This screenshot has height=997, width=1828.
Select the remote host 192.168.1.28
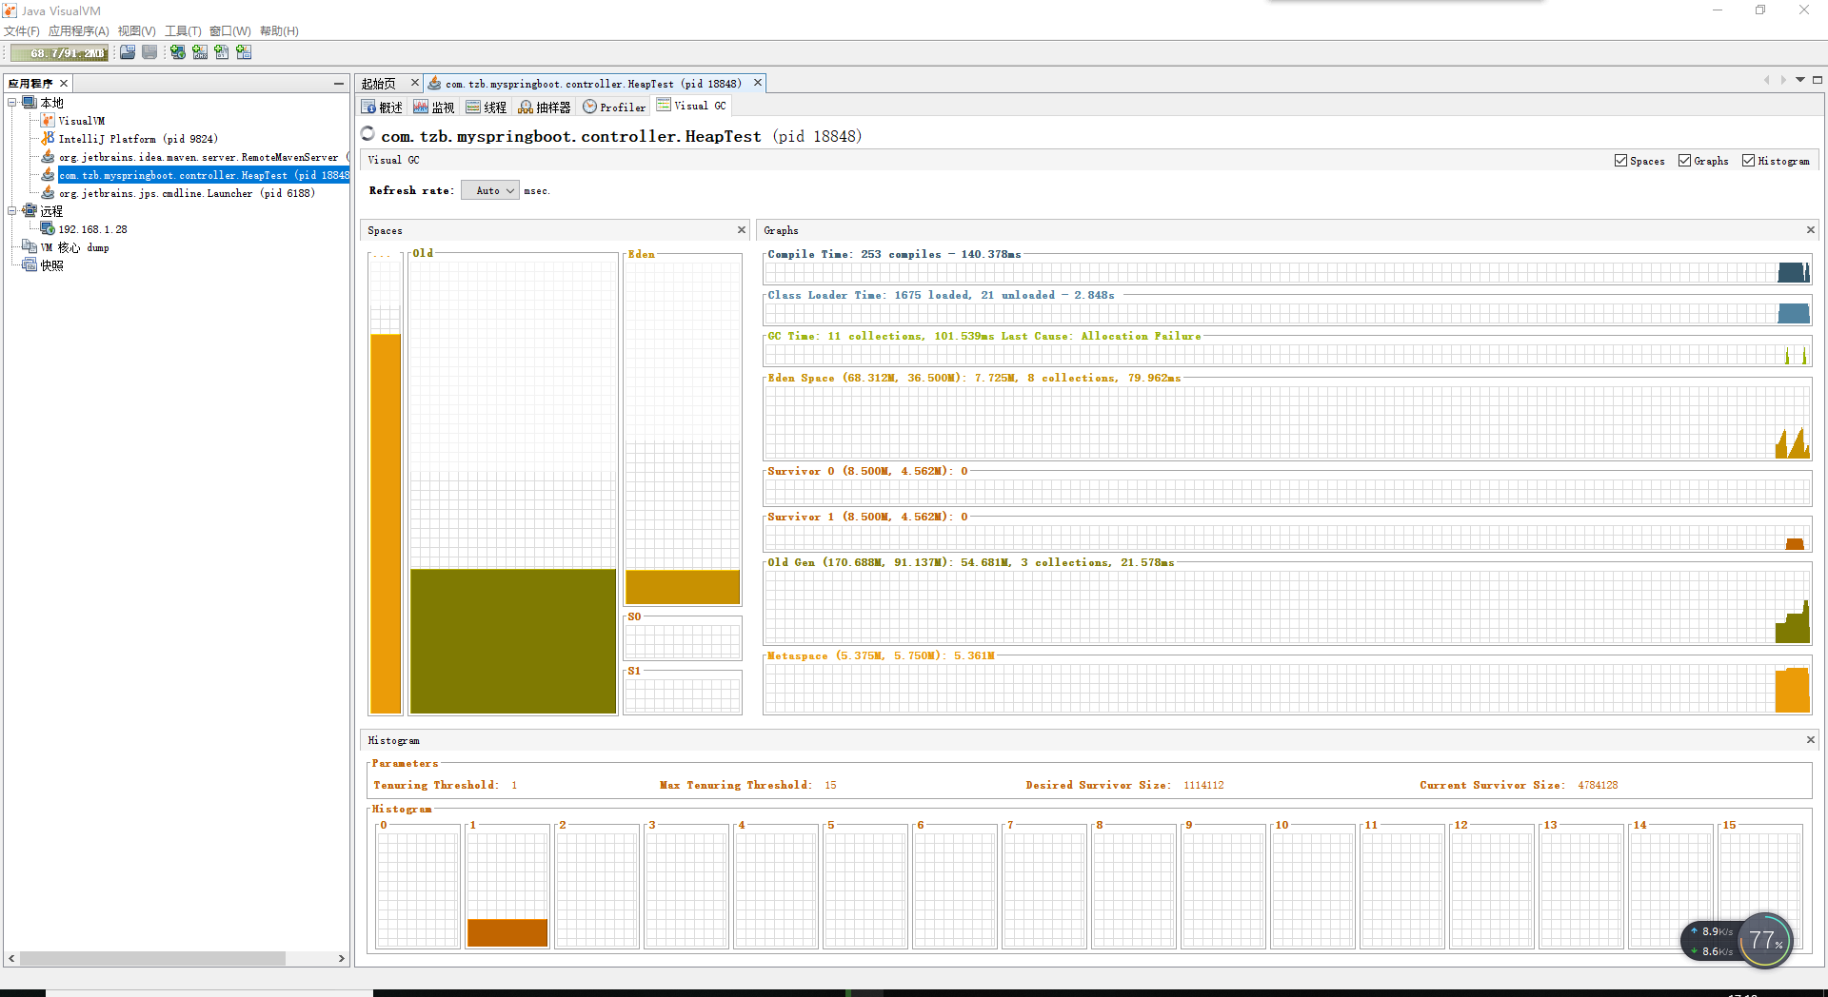[93, 229]
